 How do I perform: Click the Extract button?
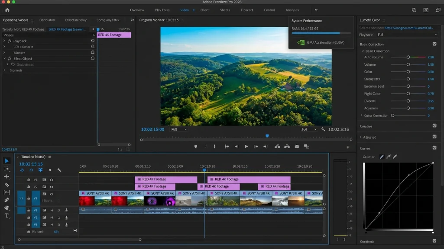[287, 147]
